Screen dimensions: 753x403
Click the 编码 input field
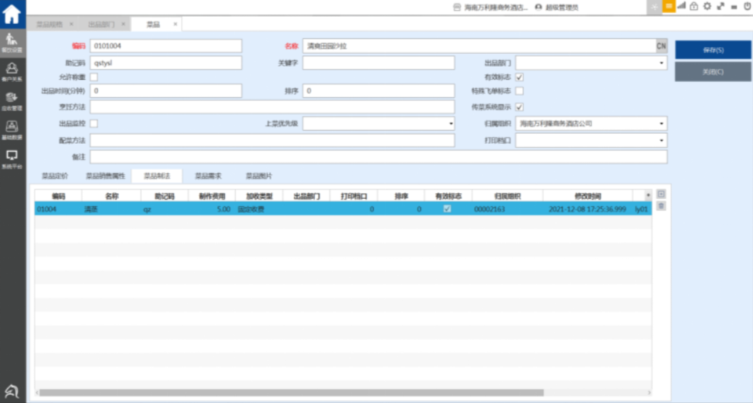[166, 46]
